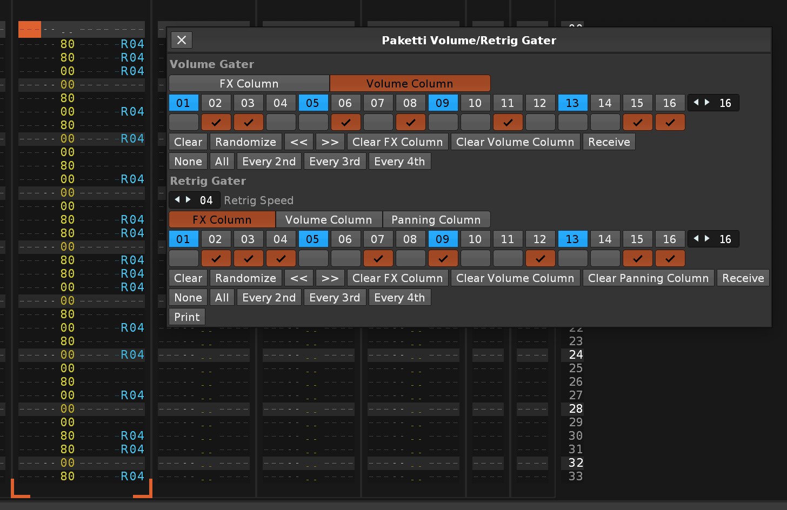Viewport: 787px width, 510px height.
Task: Uncheck step 16 checkbox in Volume Gater
Action: (x=670, y=123)
